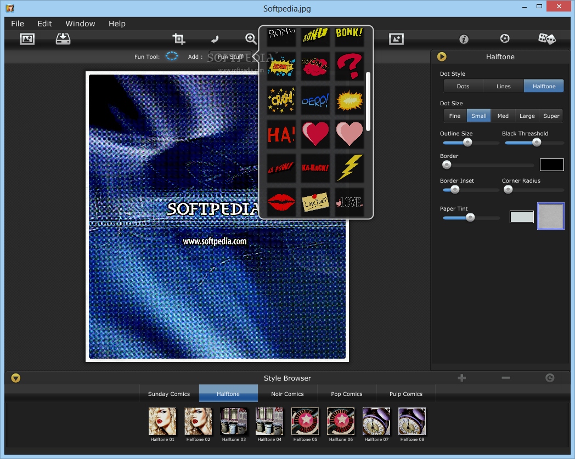Viewport: 575px width, 459px height.
Task: Switch to Noir Comics tab
Action: tap(287, 394)
